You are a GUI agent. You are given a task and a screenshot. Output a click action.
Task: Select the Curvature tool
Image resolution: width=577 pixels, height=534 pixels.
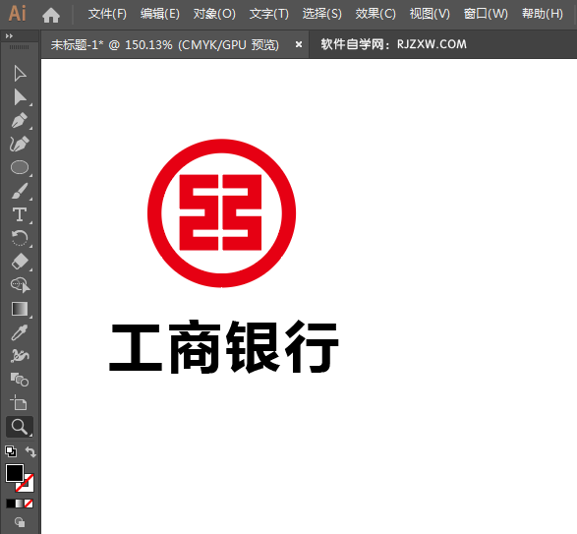click(x=20, y=144)
